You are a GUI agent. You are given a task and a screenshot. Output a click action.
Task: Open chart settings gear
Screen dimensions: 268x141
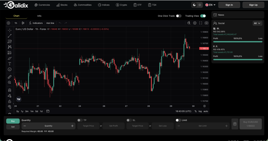tap(195, 23)
